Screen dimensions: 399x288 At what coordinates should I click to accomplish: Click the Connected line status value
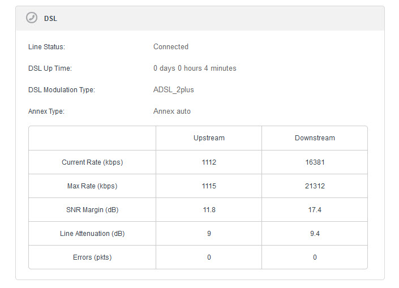click(x=171, y=47)
